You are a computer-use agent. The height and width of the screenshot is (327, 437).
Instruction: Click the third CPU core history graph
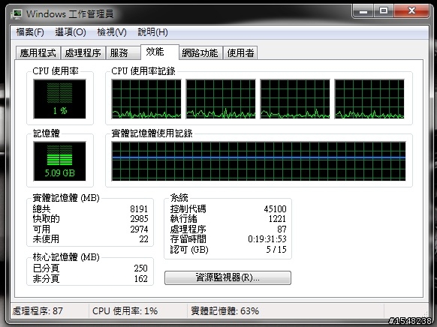[295, 99]
